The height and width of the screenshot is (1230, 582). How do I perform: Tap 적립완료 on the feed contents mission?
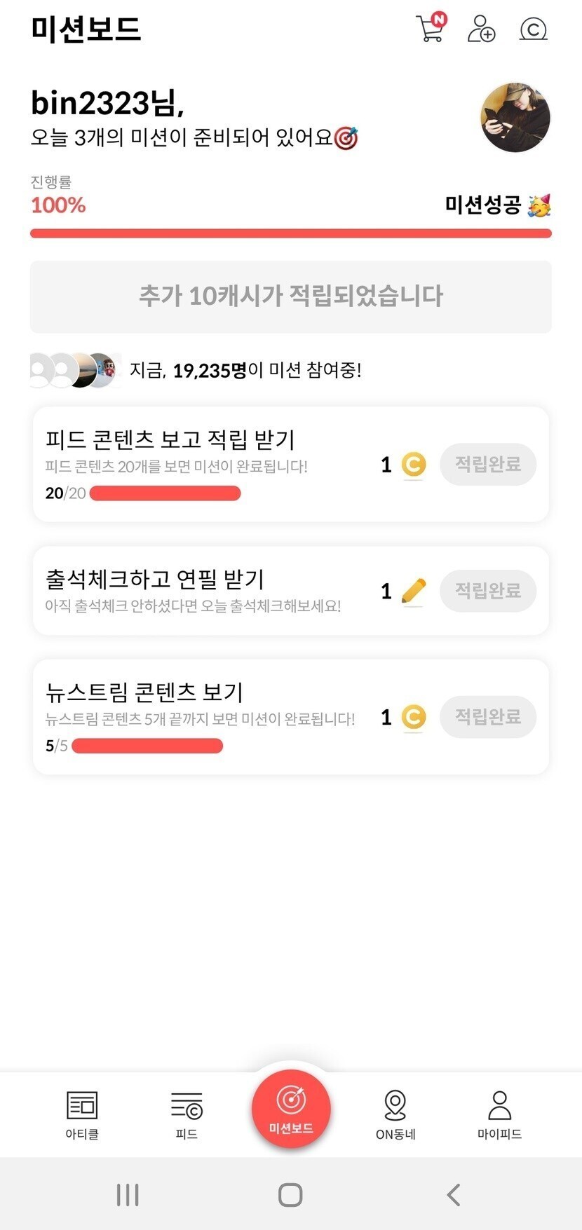tap(488, 464)
